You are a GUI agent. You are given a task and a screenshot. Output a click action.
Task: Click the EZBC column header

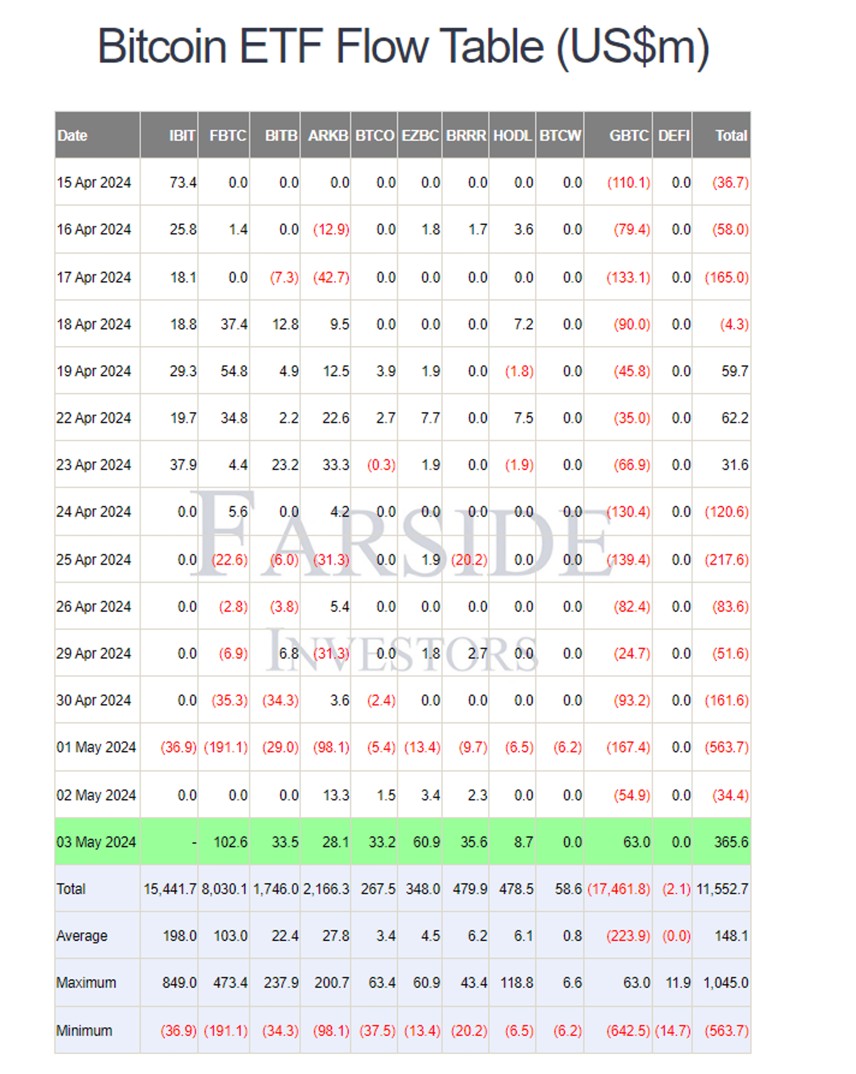[x=420, y=135]
